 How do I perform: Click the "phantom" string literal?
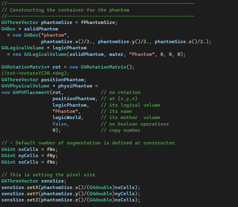[54, 35]
